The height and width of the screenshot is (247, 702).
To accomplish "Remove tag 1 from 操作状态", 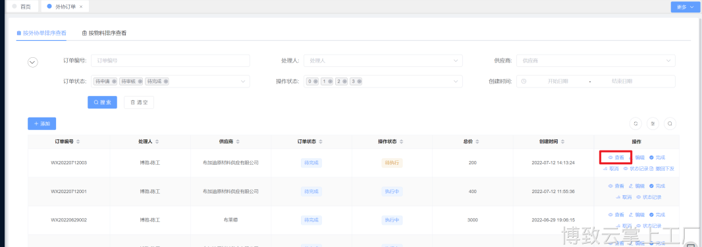I will click(x=330, y=81).
